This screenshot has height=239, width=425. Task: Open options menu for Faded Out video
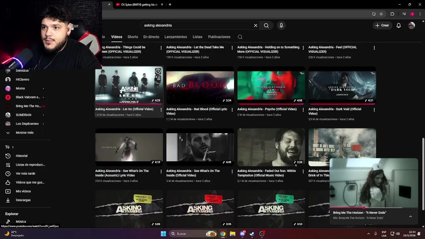point(303,171)
